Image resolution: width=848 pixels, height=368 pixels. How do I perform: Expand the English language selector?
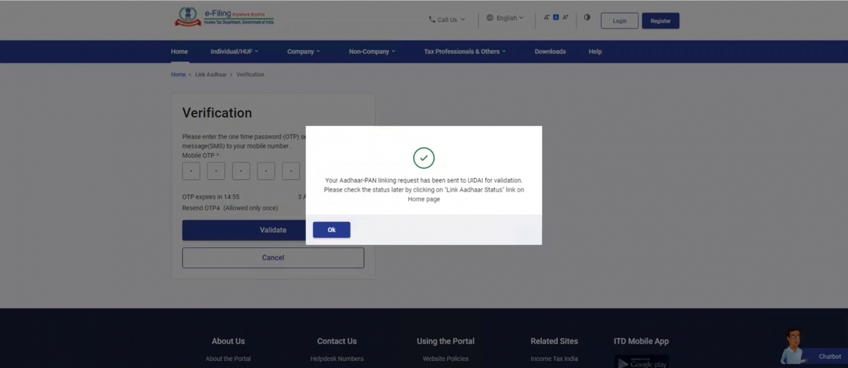coord(505,18)
